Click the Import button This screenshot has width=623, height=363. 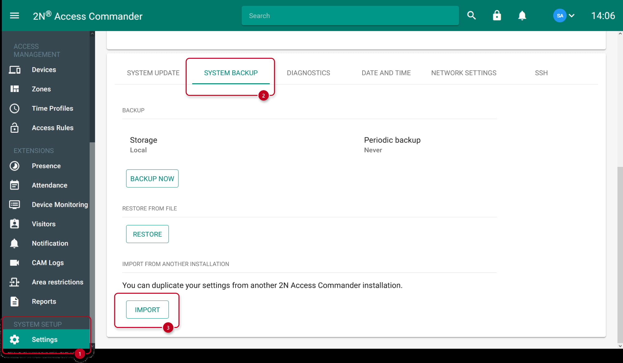[147, 310]
